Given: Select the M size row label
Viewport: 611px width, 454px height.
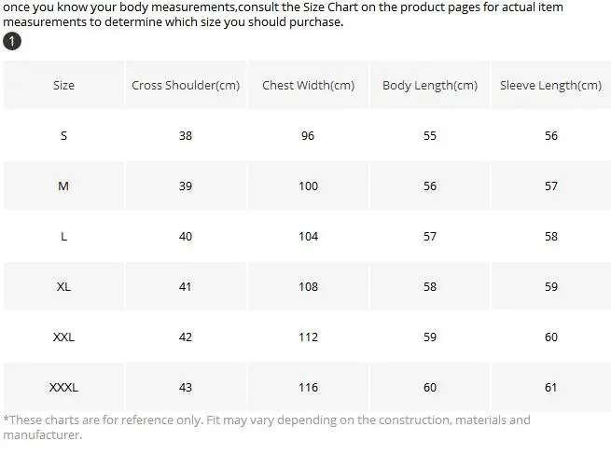Looking at the screenshot, I should (x=63, y=186).
